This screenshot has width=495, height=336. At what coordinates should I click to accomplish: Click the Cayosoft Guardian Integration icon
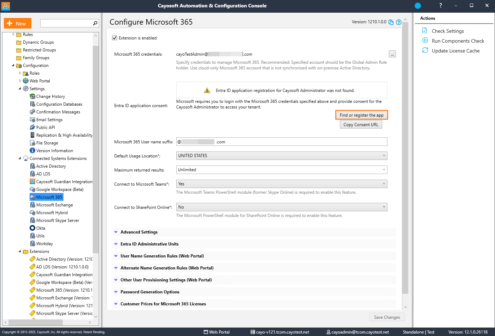pos(32,181)
